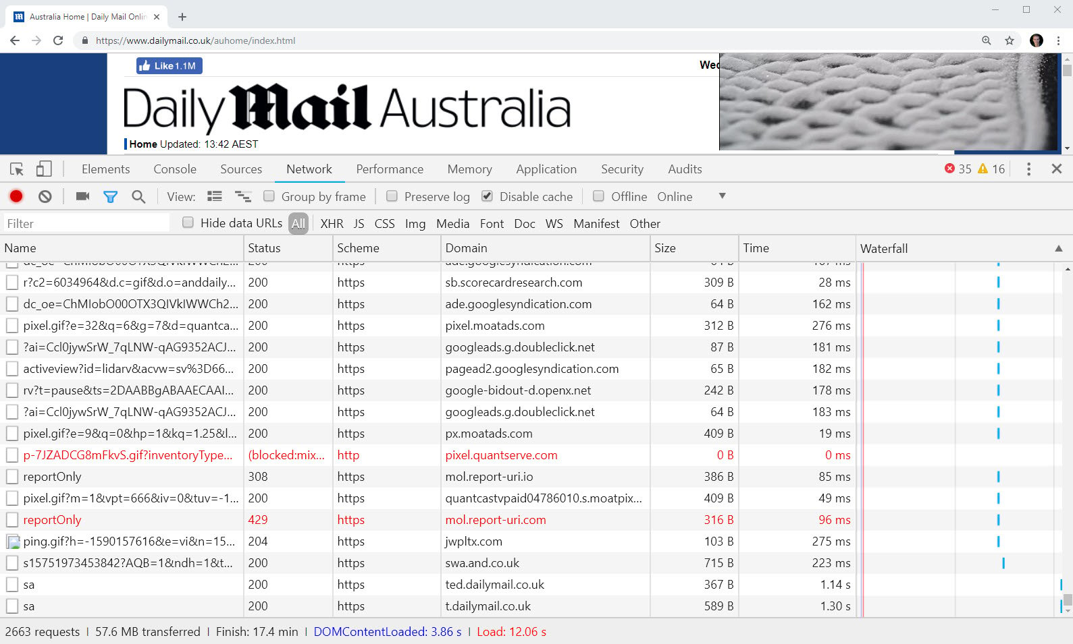Open the browser zoom indicator
The height and width of the screenshot is (644, 1073).
(x=987, y=40)
